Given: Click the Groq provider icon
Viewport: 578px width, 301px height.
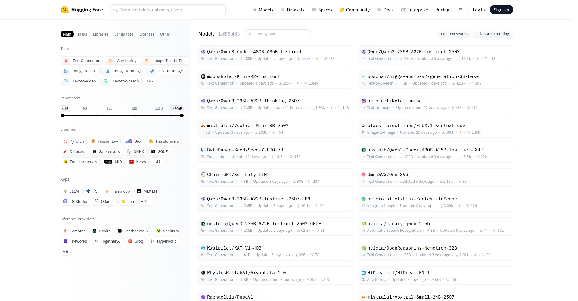Looking at the screenshot, I should (130, 241).
